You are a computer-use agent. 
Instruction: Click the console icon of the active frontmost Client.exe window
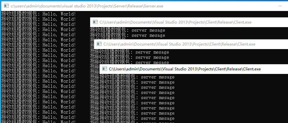click(x=104, y=69)
